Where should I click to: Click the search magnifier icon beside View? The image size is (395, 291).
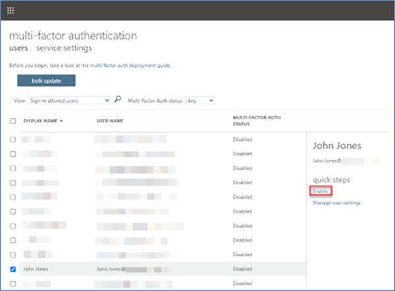click(x=118, y=100)
